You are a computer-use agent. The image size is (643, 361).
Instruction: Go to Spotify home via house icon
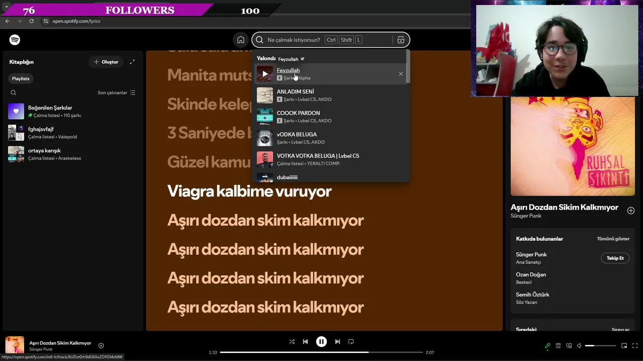point(241,40)
